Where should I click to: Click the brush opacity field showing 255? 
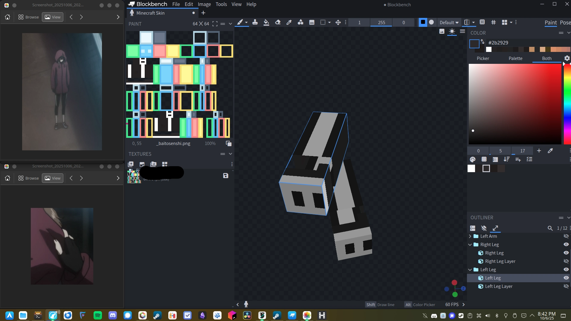tap(381, 22)
